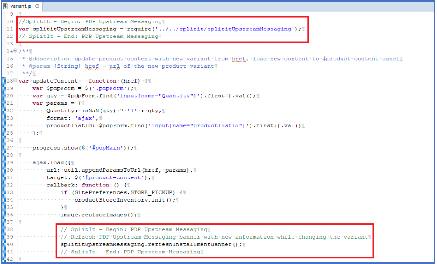Click 'var params' on line 21
Viewport: 437px width, 264px height.
coord(50,103)
